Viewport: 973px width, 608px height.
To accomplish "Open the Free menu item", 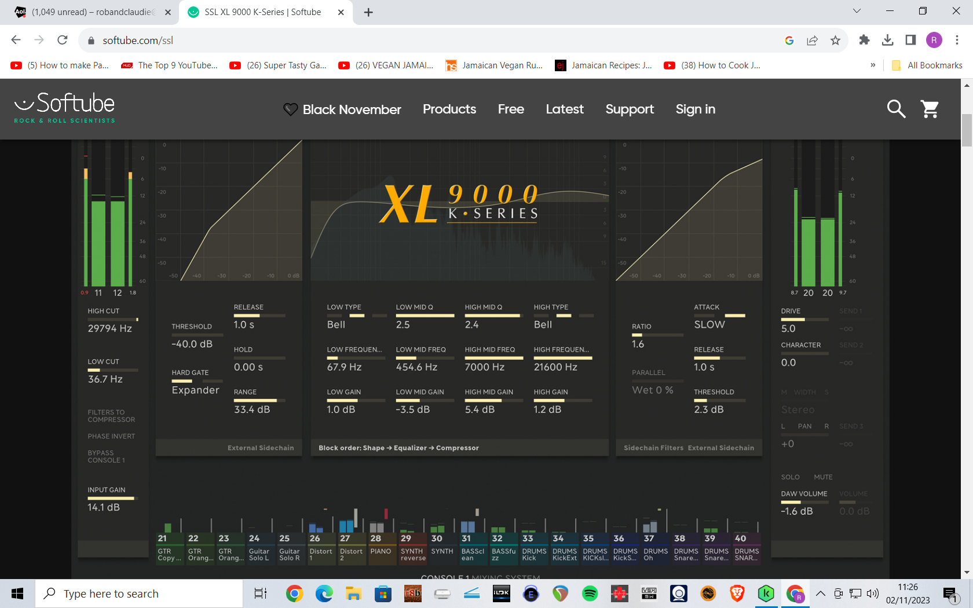I will [x=511, y=109].
